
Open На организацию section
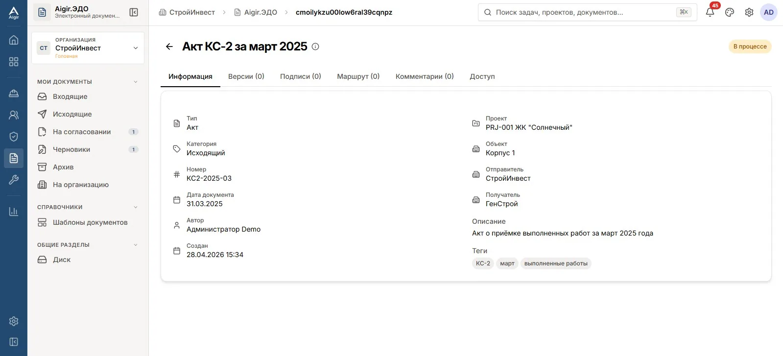pos(88,185)
